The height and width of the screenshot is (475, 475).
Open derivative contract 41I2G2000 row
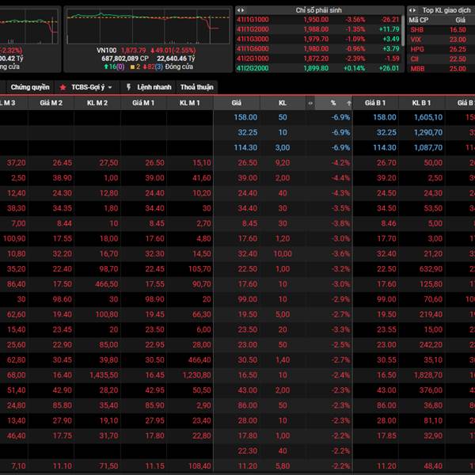pyautogui.click(x=253, y=68)
